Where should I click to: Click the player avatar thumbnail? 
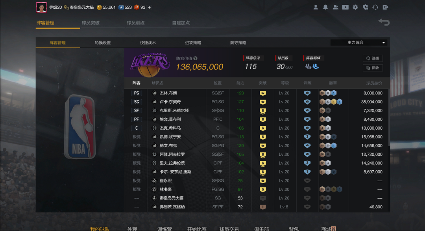(x=41, y=7)
